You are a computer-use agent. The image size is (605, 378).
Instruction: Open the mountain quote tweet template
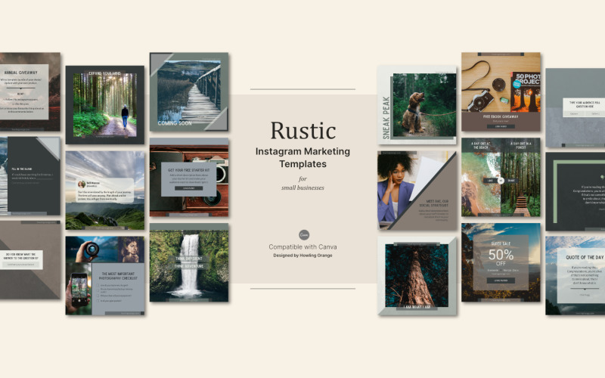click(105, 191)
